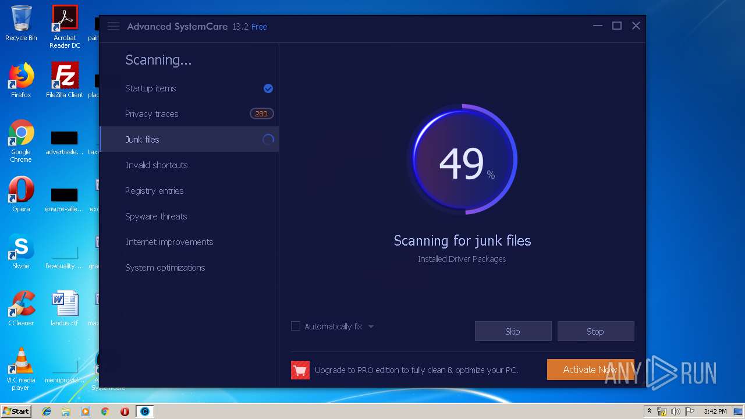Open the Action Center flag icon

tap(689, 411)
